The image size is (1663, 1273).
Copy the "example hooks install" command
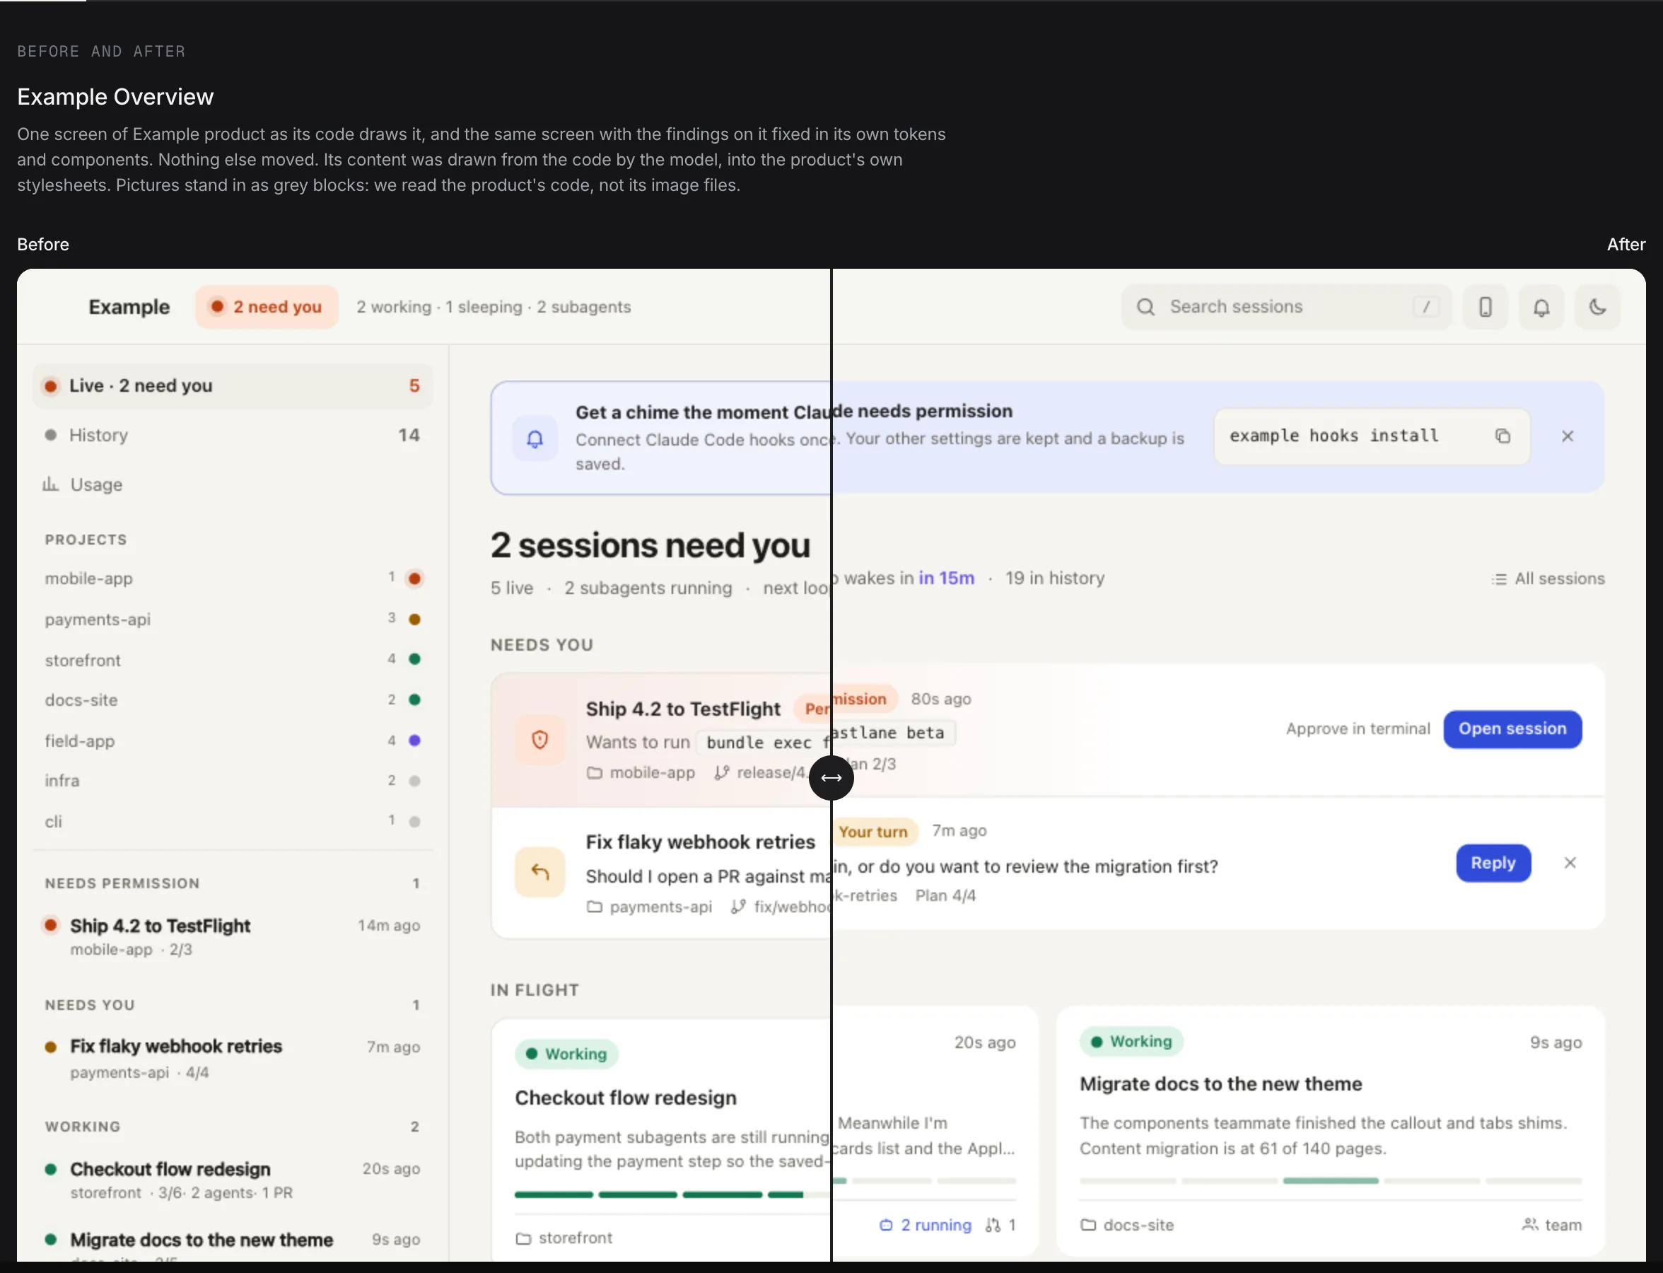tap(1502, 436)
